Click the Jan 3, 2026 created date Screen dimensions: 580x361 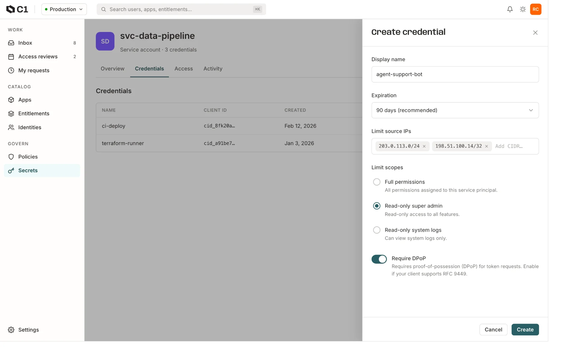click(x=299, y=143)
